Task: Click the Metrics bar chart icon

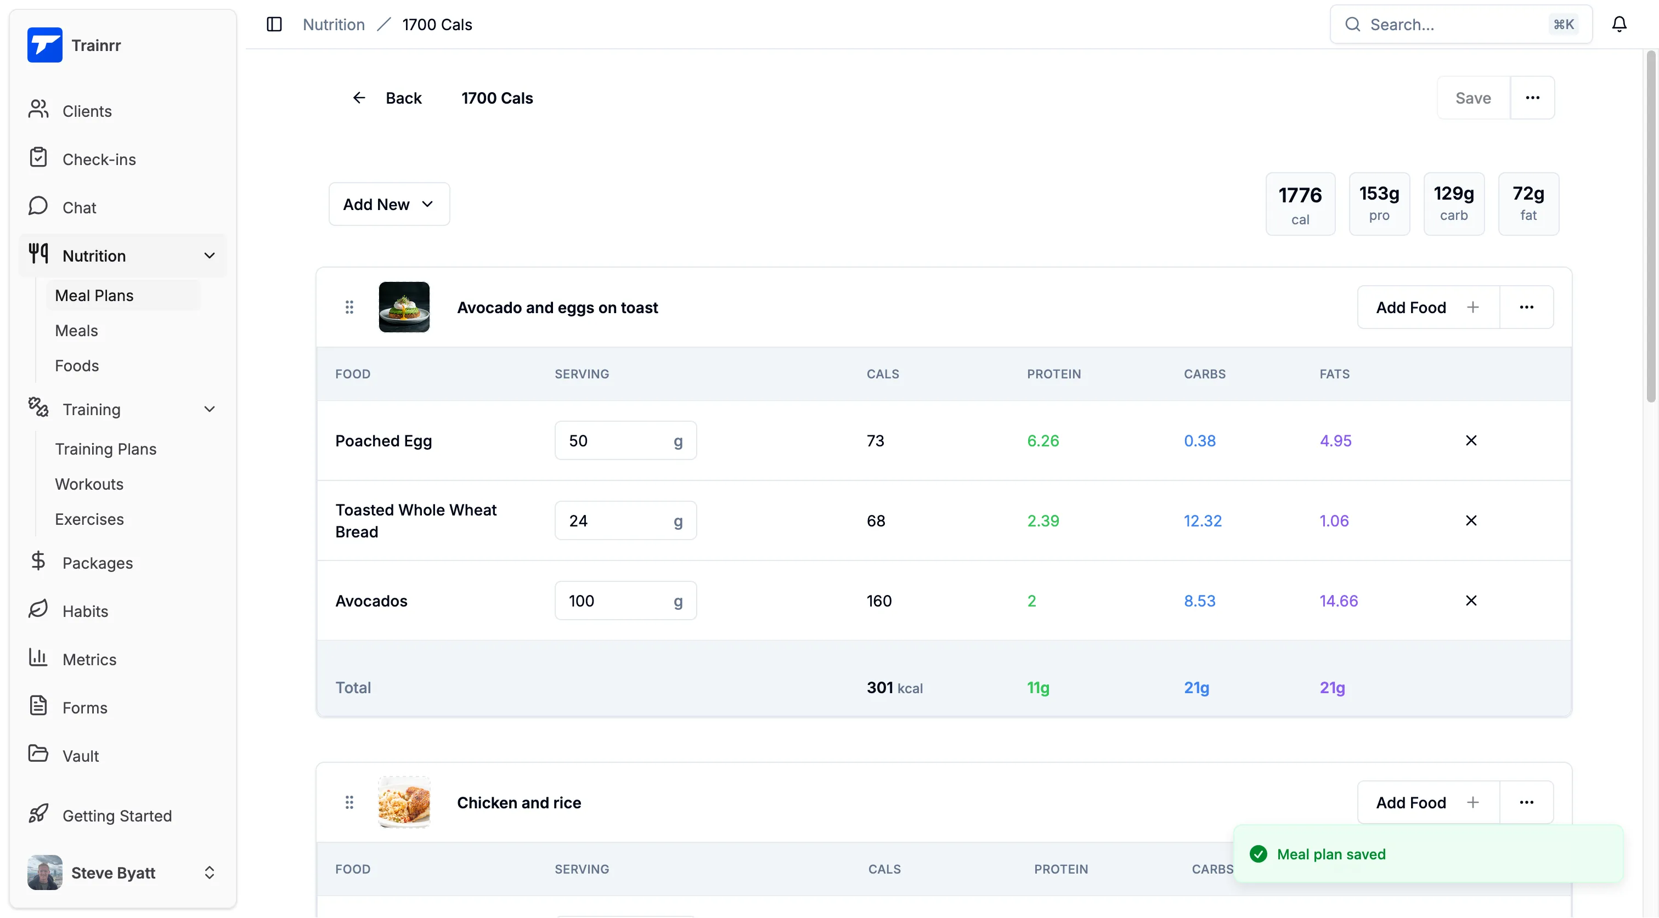Action: (x=38, y=658)
